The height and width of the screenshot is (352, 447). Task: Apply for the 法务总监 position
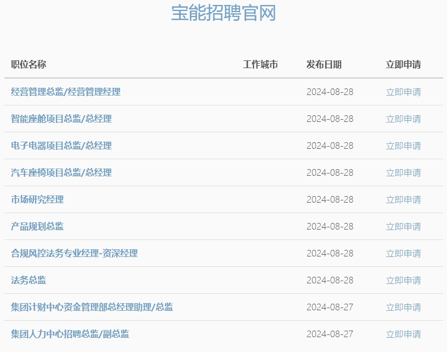point(403,280)
